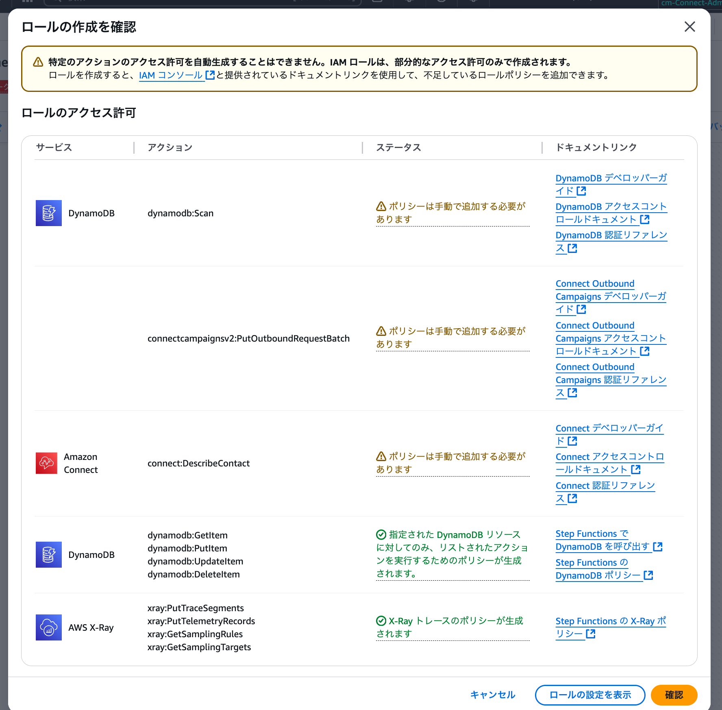Click the dynamodb:GetItem action text
The width and height of the screenshot is (722, 710).
point(187,535)
